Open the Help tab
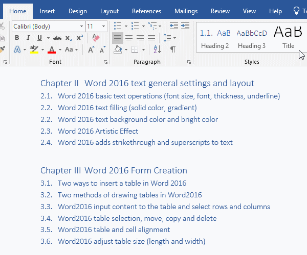Image resolution: width=307 pixels, height=255 pixels. pyautogui.click(x=275, y=11)
